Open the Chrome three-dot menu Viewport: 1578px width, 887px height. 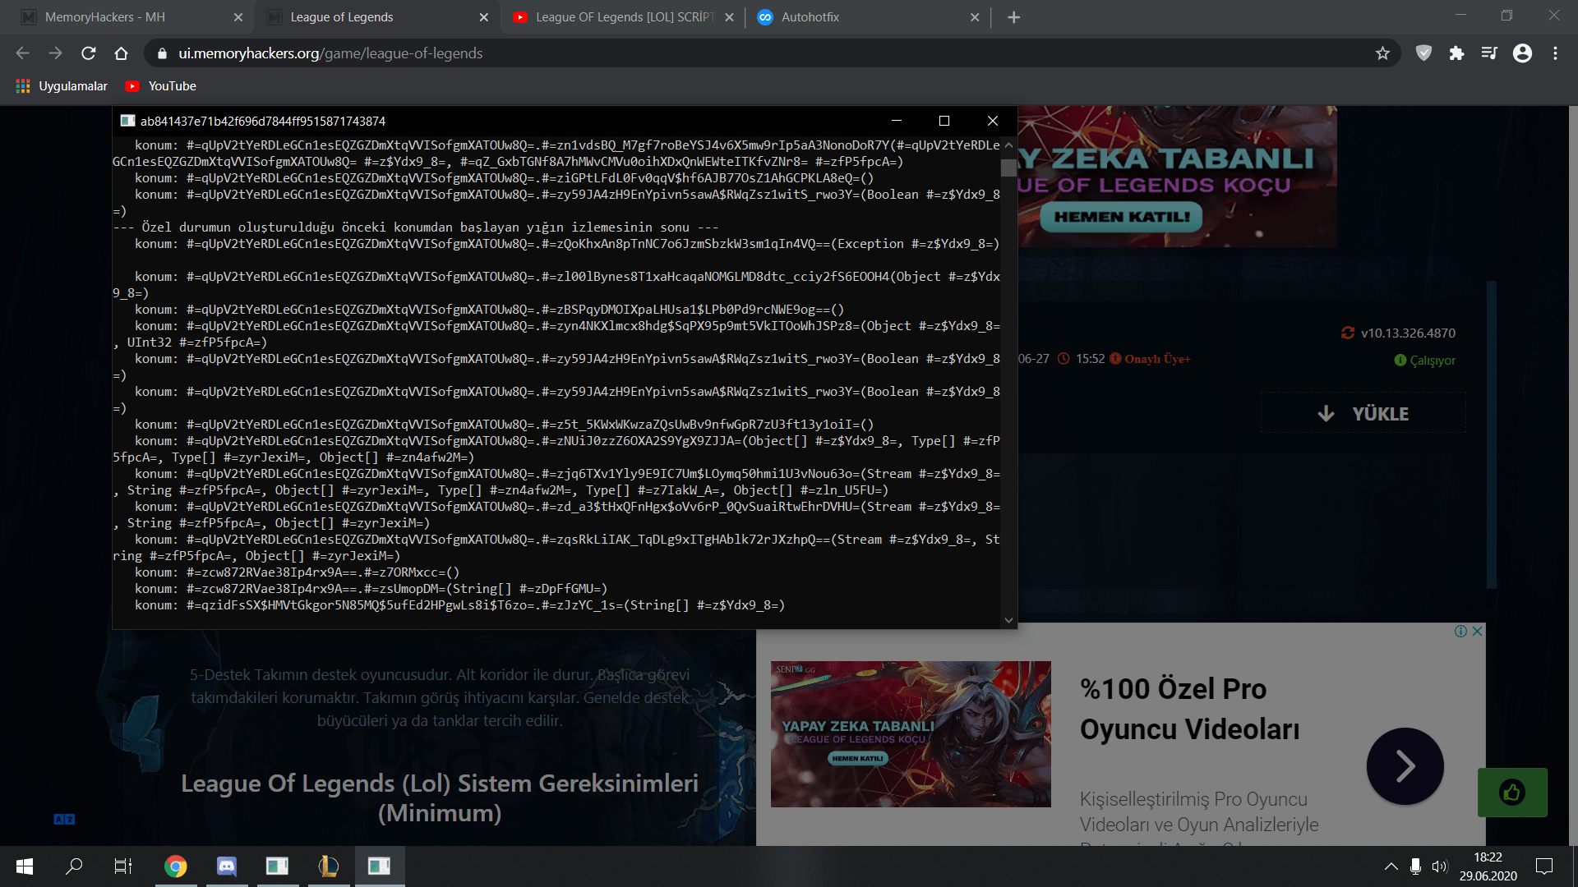point(1555,53)
